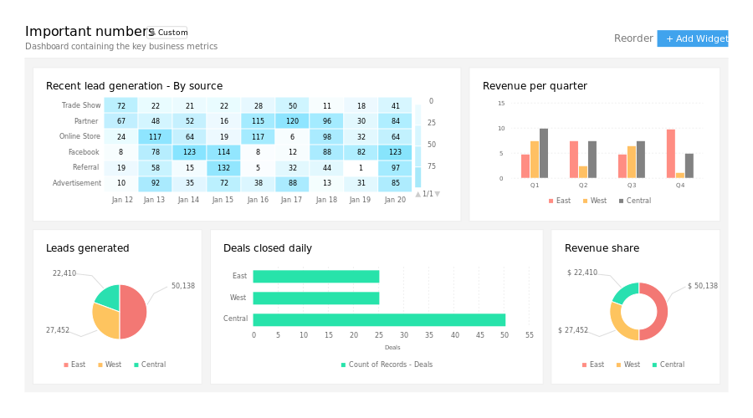Image resolution: width=753 pixels, height=418 pixels.
Task: Click the Recent lead generation widget title
Action: click(x=134, y=86)
